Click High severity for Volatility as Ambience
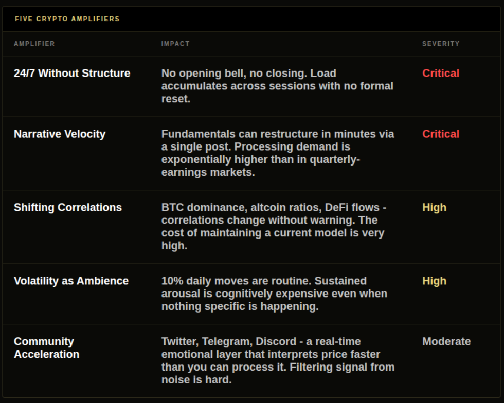Viewport: 504px width, 403px height. 434,281
